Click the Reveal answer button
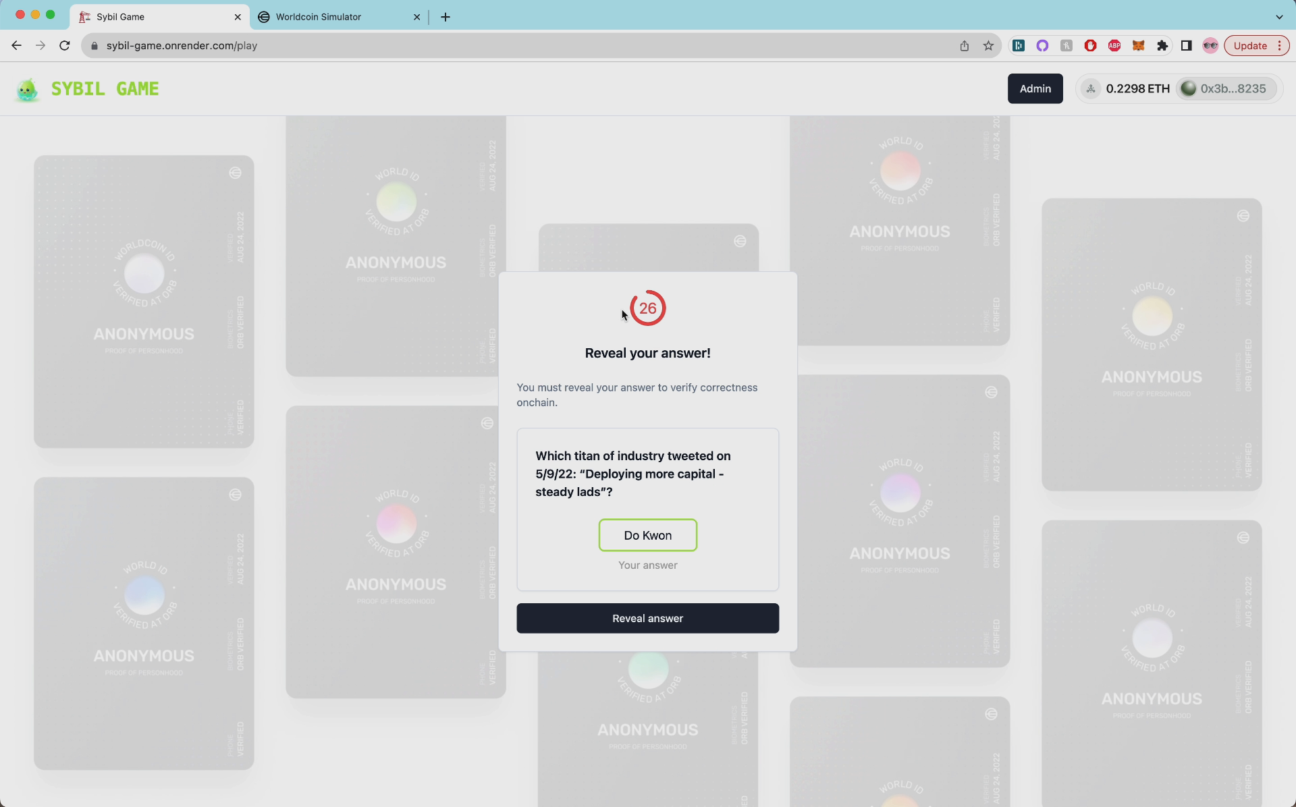This screenshot has width=1296, height=807. tap(647, 618)
